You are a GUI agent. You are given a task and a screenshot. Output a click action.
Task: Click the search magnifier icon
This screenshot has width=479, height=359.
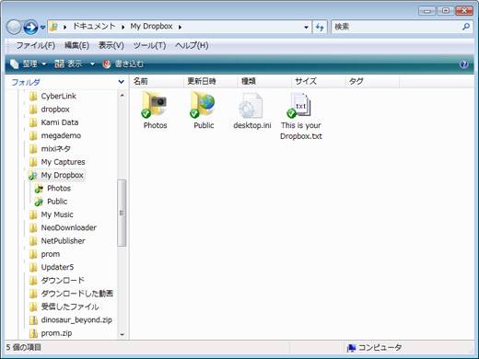coord(466,27)
